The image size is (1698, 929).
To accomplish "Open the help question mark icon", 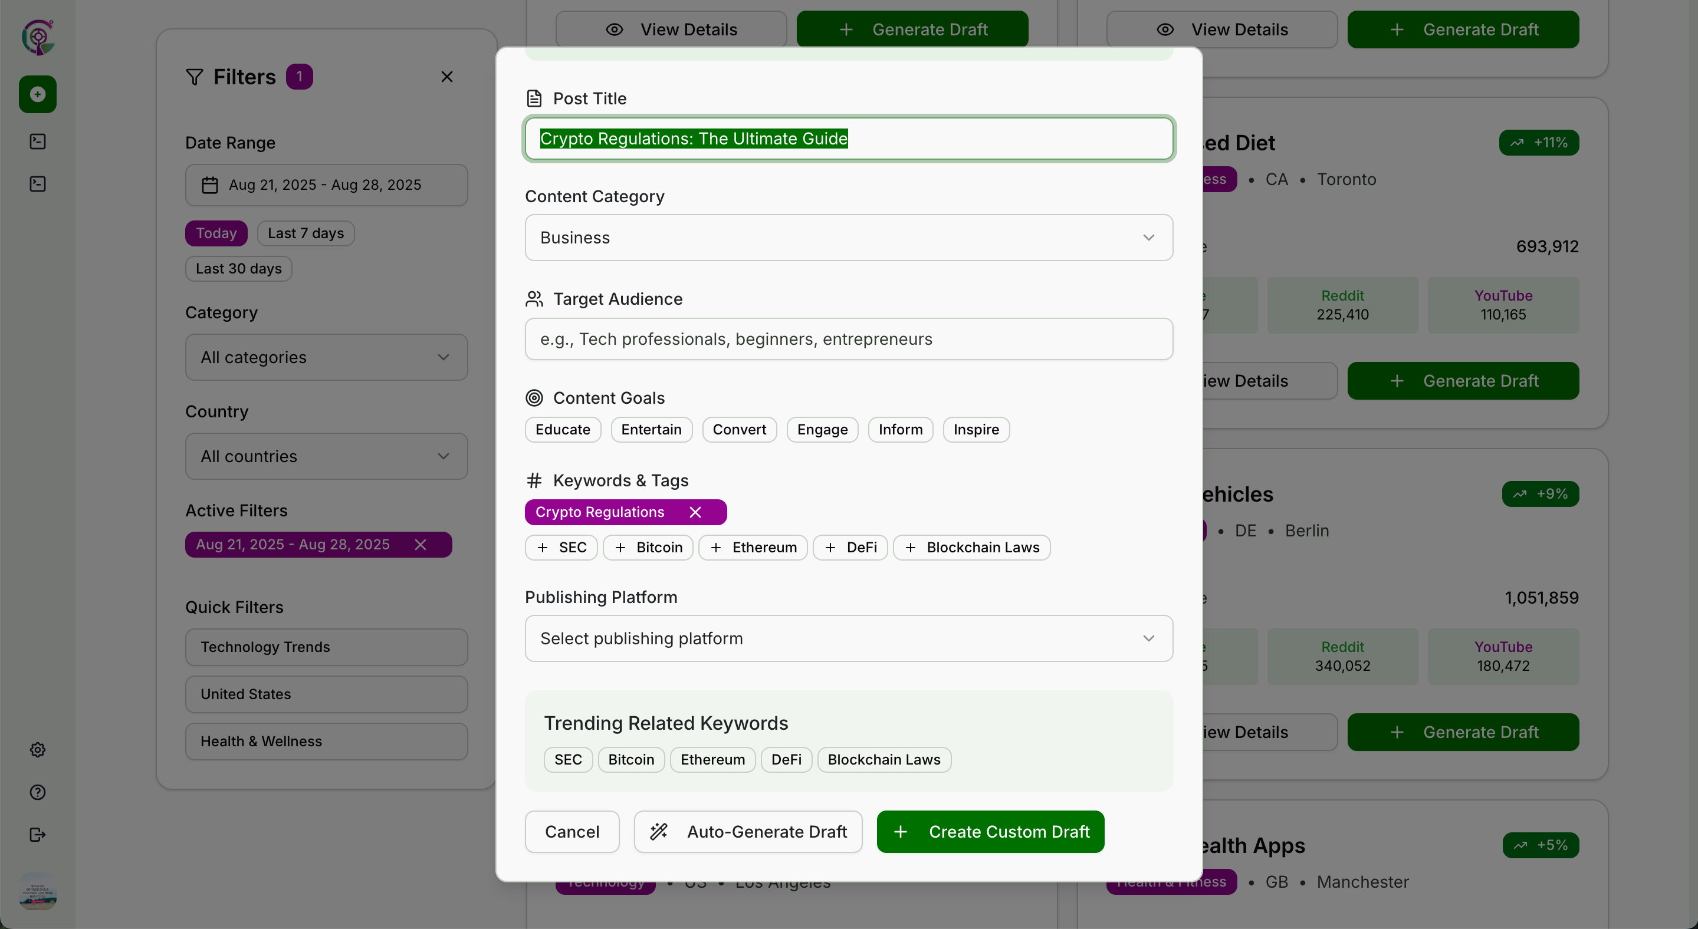I will tap(38, 792).
